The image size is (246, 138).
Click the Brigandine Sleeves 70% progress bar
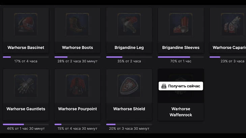(x=181, y=57)
